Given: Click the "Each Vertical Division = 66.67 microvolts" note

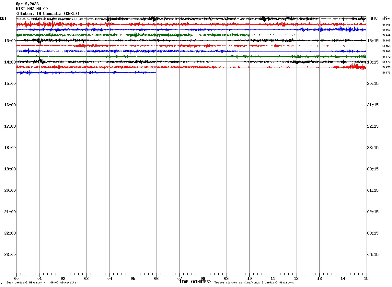Looking at the screenshot, I should [x=41, y=283].
